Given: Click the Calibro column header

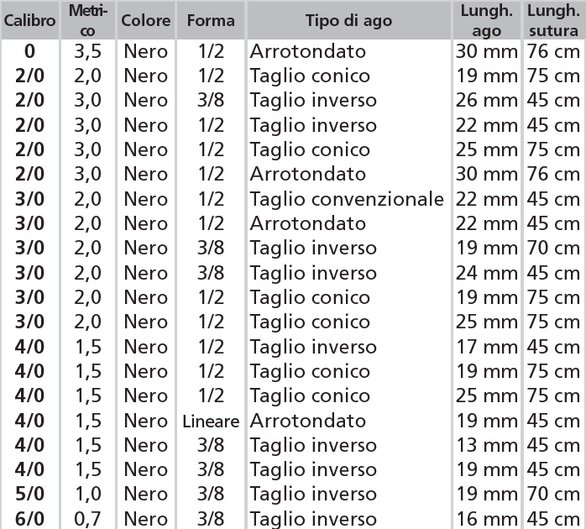Looking at the screenshot, I should click(30, 20).
